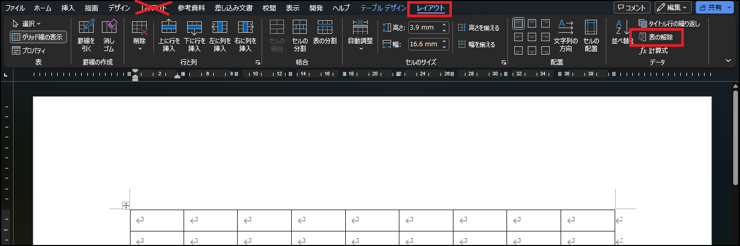740x246 pixels.
Task: Open the 削除 delete dropdown
Action: [x=139, y=36]
